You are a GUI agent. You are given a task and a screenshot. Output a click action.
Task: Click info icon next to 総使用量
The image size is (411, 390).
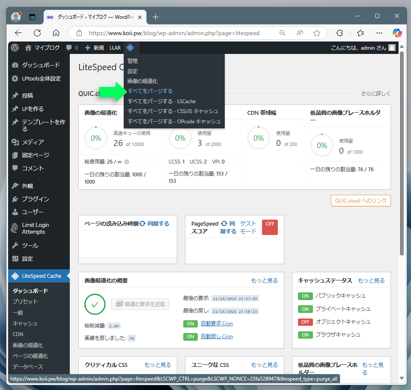[x=127, y=162]
